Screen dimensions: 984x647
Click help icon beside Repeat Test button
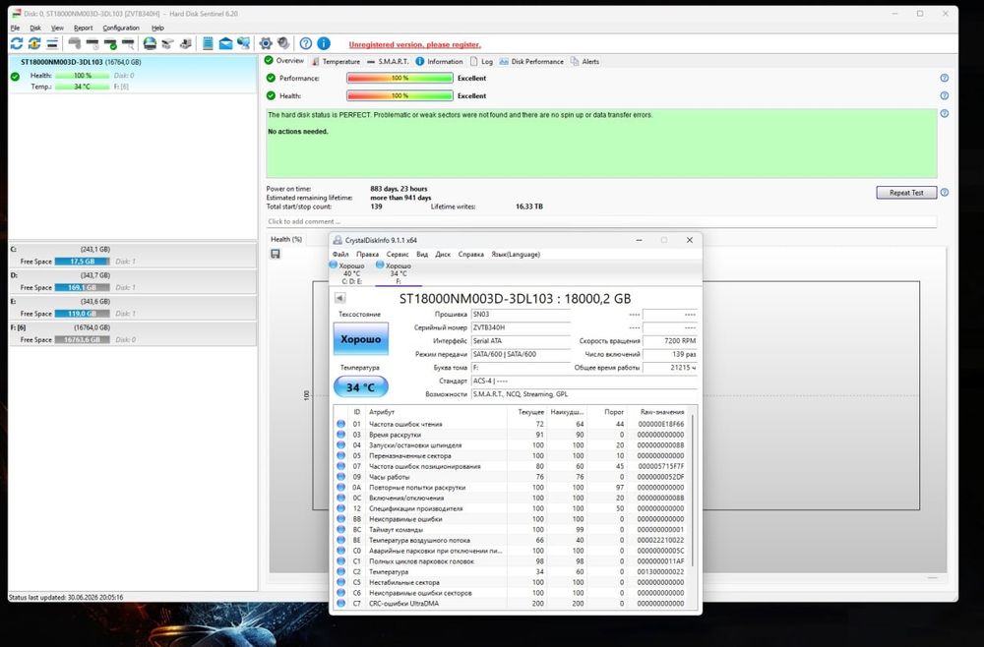pos(945,193)
